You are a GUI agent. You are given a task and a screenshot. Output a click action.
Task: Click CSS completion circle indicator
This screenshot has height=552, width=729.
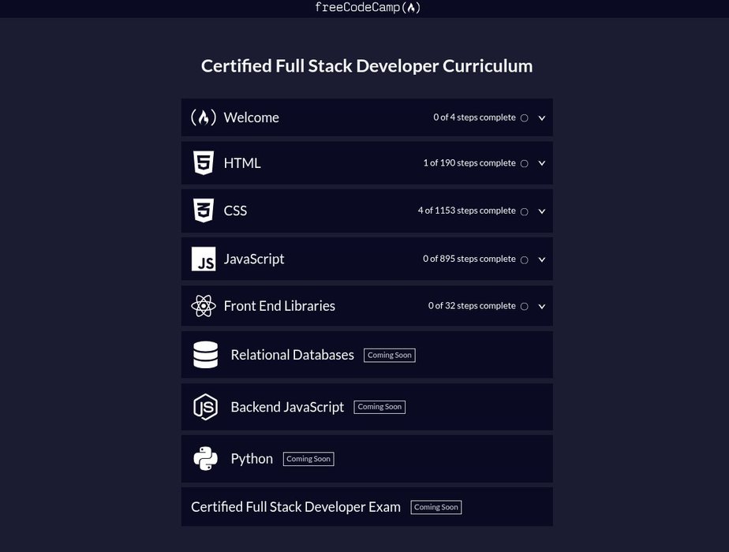pyautogui.click(x=525, y=212)
